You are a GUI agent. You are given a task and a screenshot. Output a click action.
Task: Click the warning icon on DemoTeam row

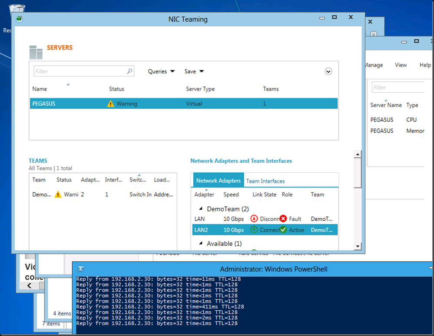click(x=58, y=195)
